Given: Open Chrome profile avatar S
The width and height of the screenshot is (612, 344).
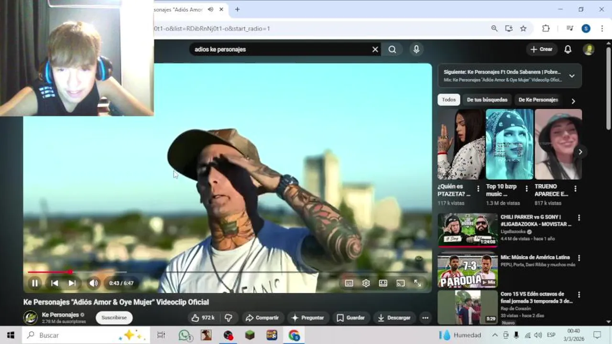Looking at the screenshot, I should [x=586, y=29].
